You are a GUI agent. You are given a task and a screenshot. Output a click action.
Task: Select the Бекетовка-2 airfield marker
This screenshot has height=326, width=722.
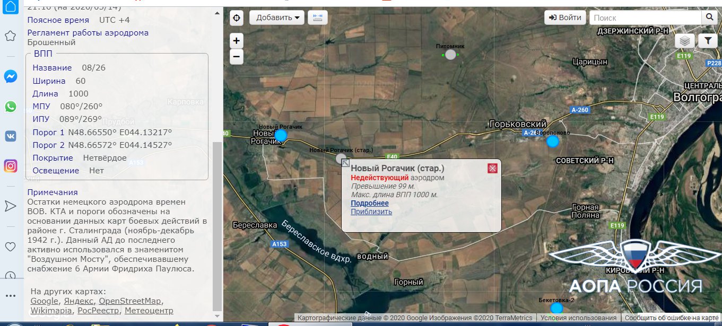click(x=556, y=308)
